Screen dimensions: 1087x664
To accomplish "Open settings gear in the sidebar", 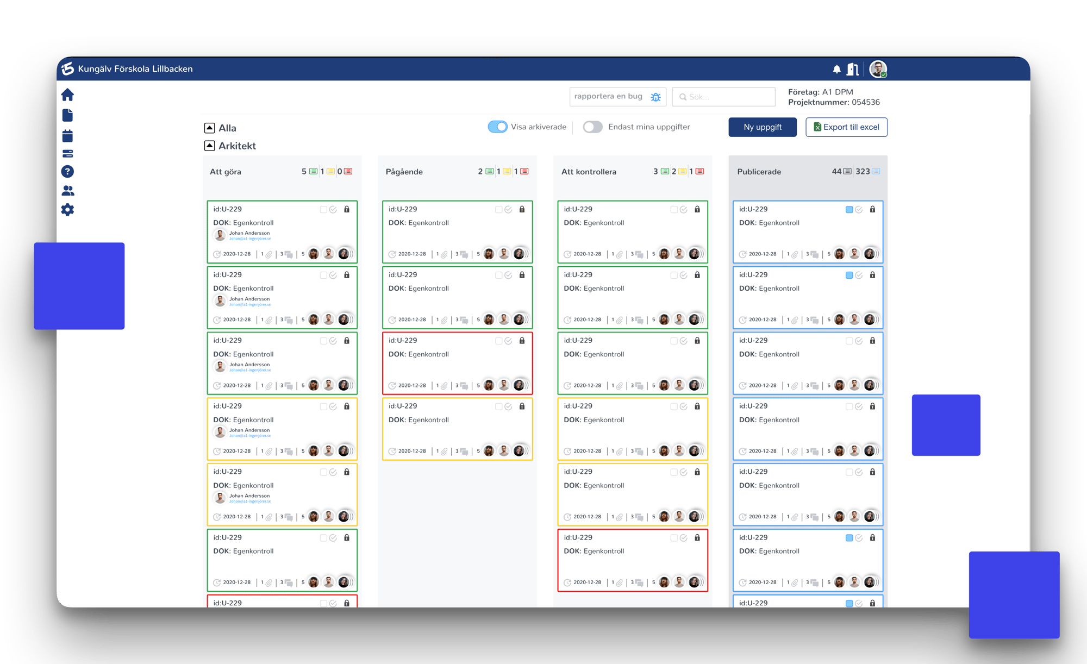I will pyautogui.click(x=67, y=210).
